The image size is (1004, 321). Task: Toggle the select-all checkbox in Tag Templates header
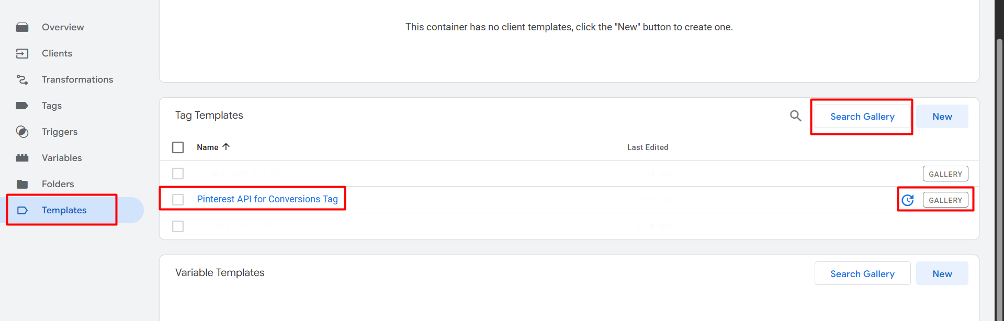[178, 147]
